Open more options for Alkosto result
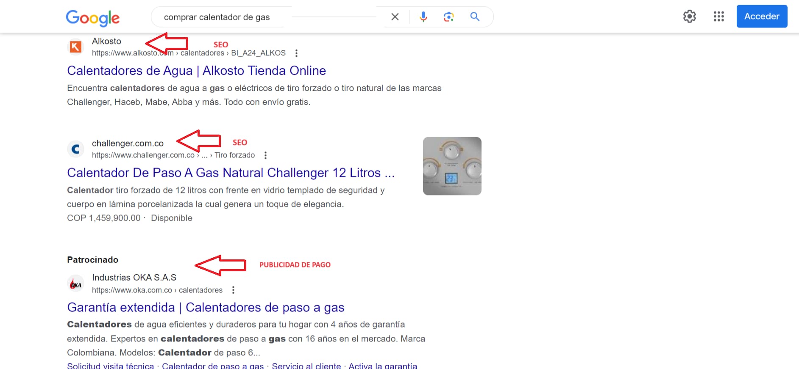The height and width of the screenshot is (369, 799). [296, 53]
